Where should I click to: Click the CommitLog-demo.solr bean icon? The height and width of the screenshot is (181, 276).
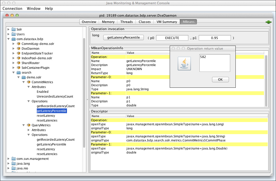[x=18, y=44]
